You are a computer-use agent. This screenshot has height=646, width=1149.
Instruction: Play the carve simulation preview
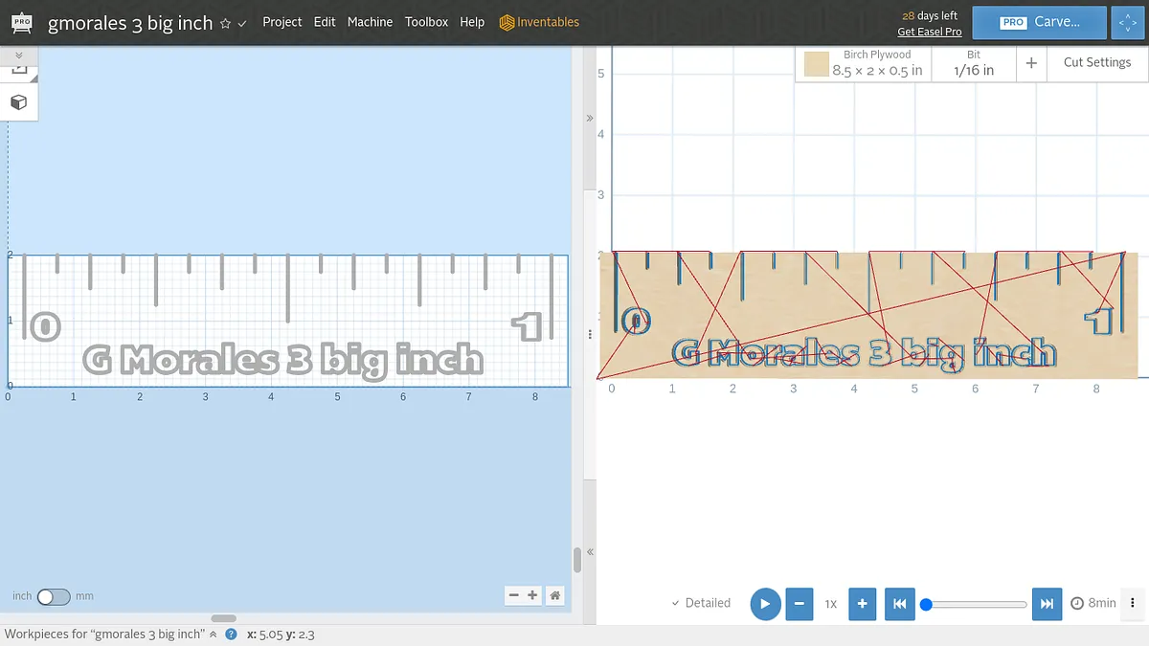coord(765,604)
